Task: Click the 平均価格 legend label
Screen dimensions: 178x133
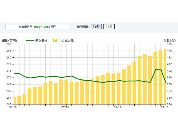Action: 41,40
